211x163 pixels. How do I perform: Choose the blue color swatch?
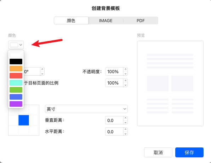click(x=16, y=97)
